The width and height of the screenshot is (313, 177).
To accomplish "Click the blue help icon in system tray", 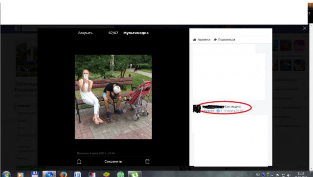I will [x=263, y=175].
